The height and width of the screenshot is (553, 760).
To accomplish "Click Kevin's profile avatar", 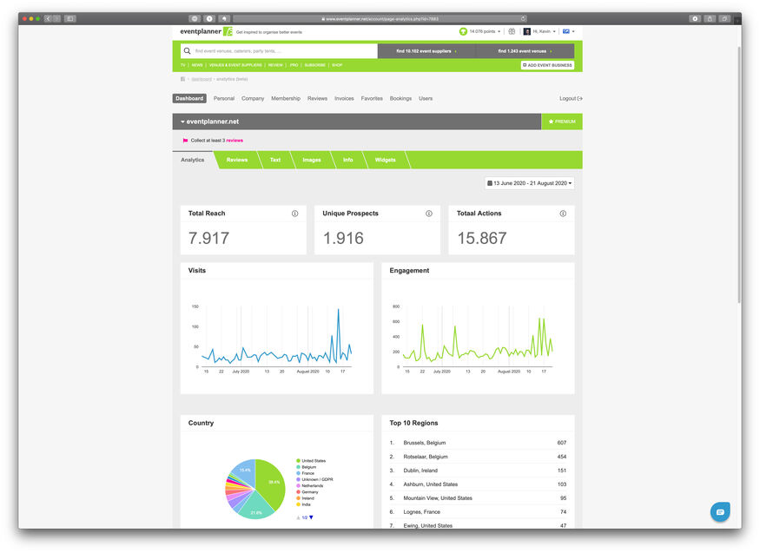I will coord(527,31).
